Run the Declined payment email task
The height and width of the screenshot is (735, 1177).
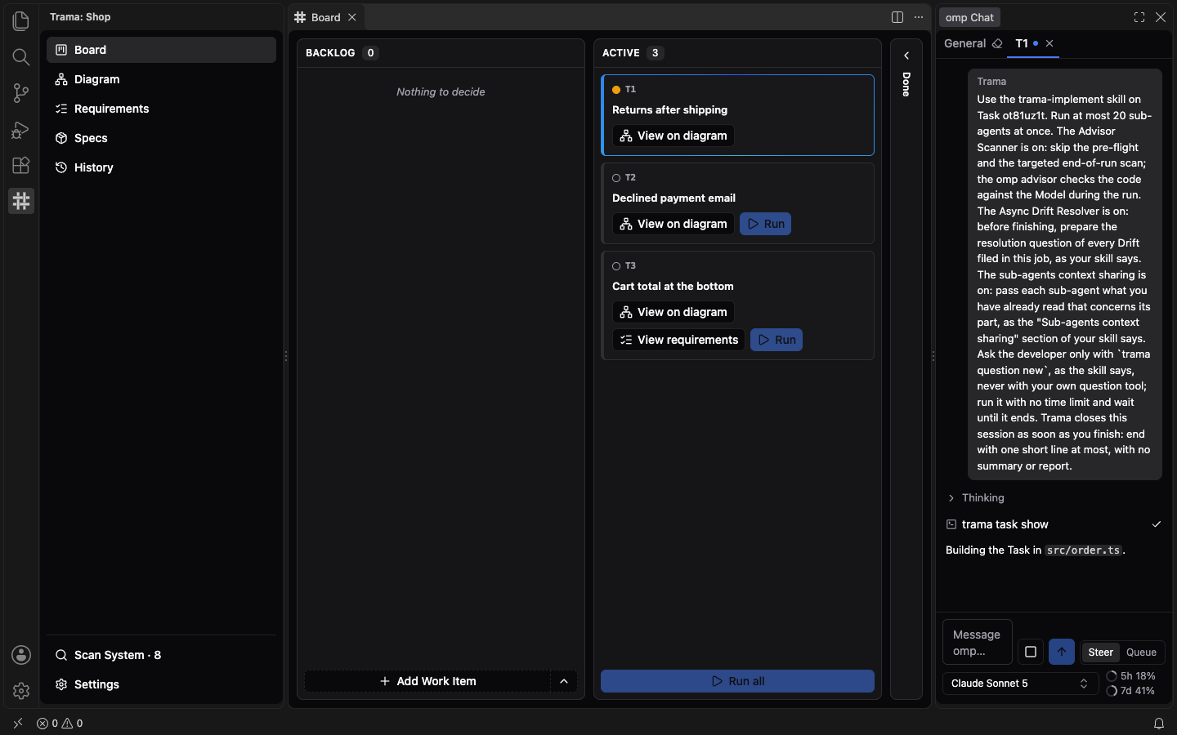tap(765, 224)
